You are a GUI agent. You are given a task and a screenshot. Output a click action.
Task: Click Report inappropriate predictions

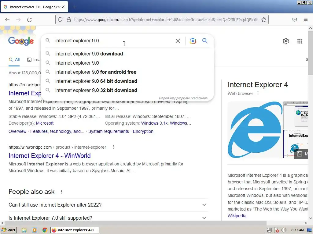(183, 98)
